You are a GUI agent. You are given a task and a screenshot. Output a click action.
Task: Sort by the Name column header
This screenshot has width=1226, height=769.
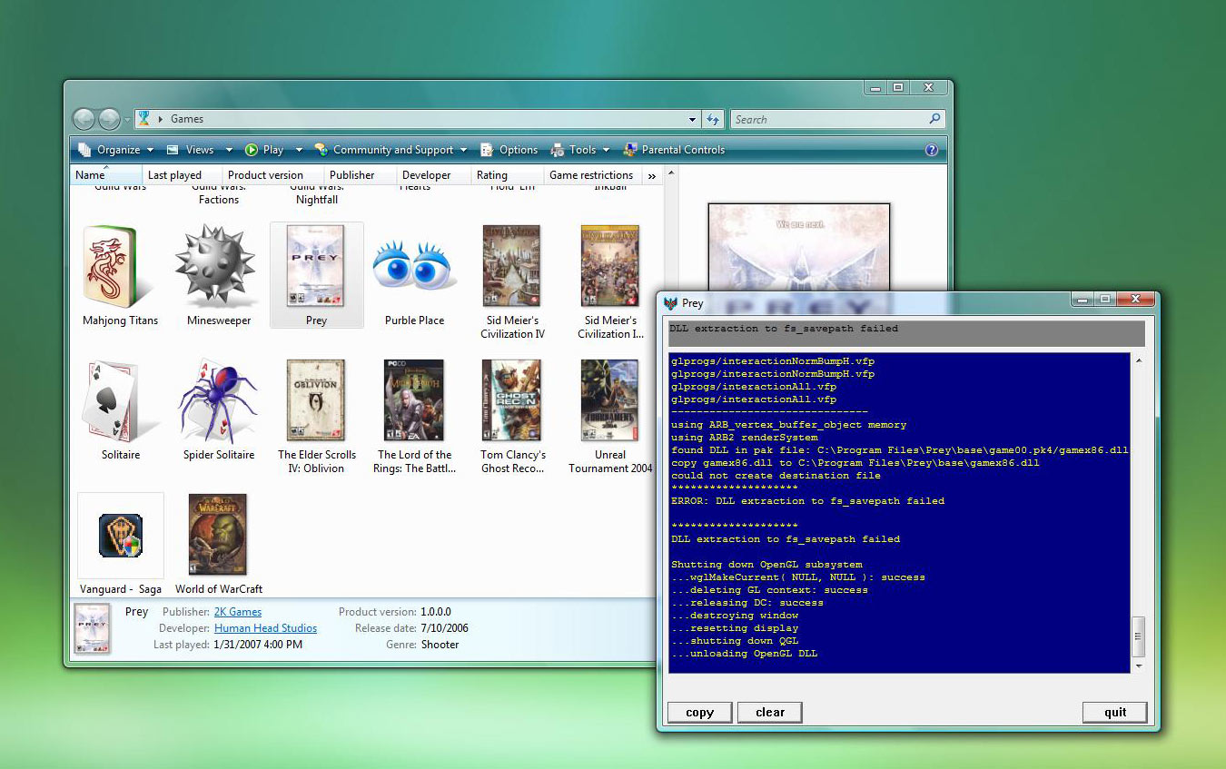(106, 175)
